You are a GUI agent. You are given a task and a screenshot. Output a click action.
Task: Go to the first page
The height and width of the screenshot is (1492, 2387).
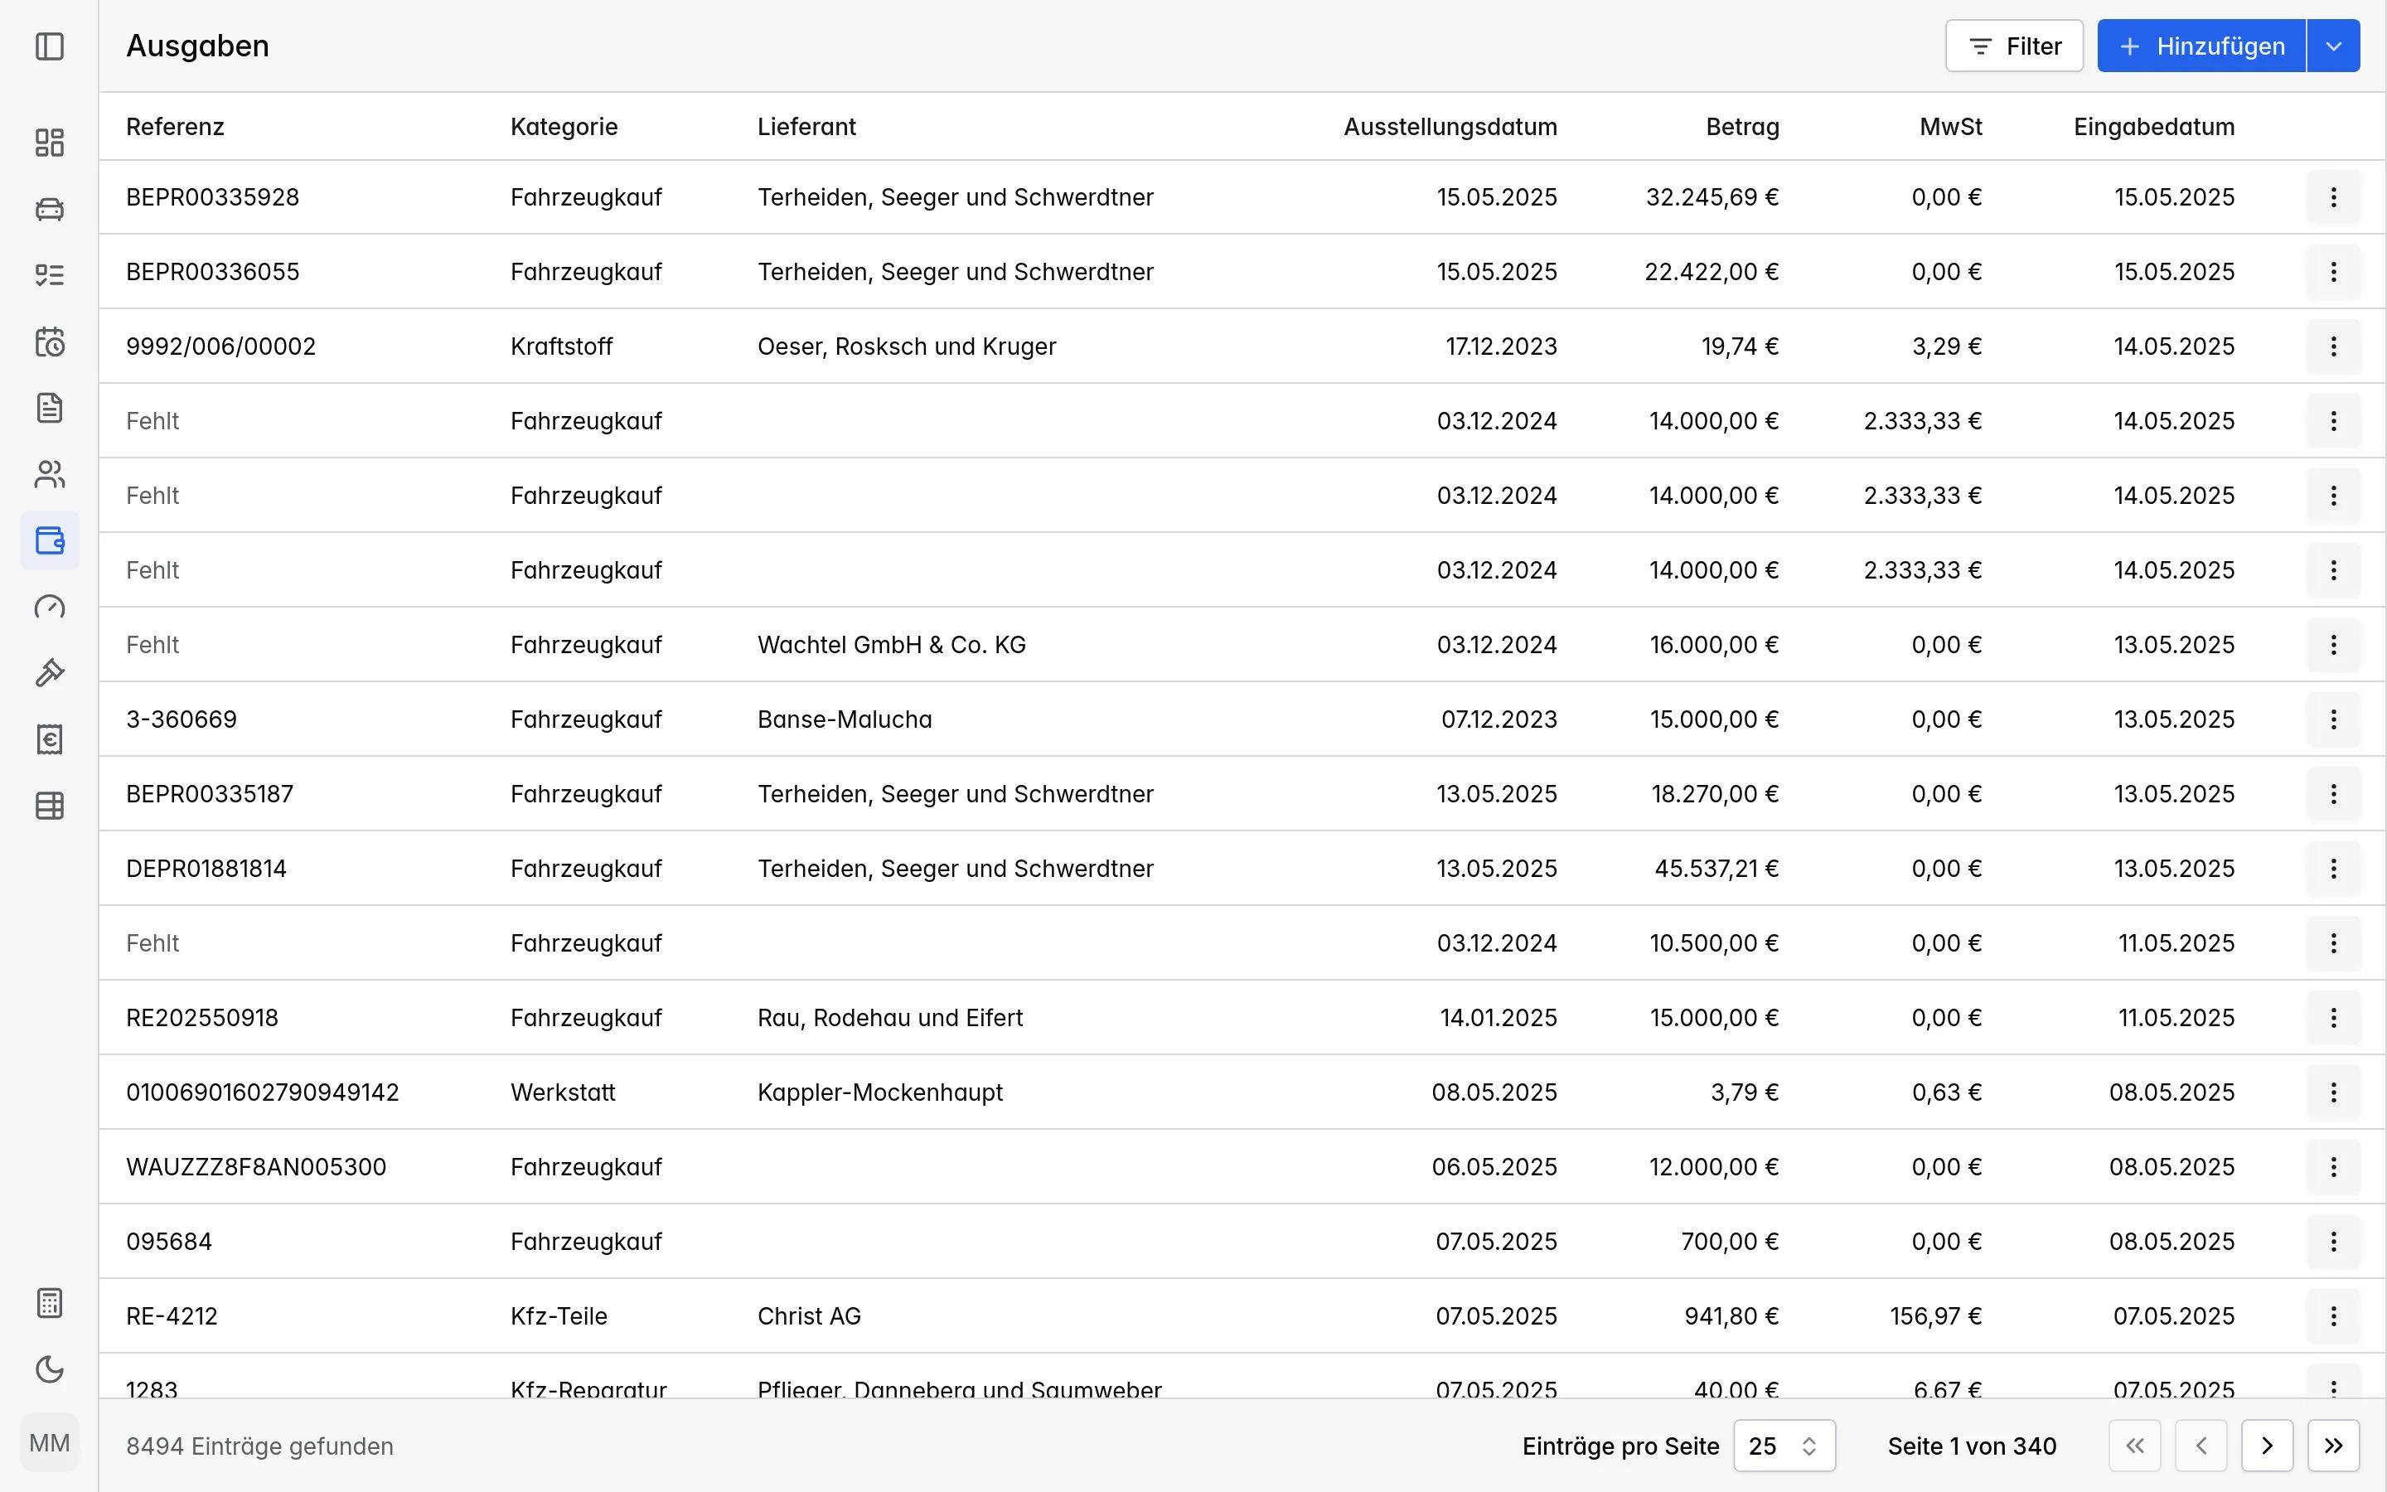point(2136,1446)
